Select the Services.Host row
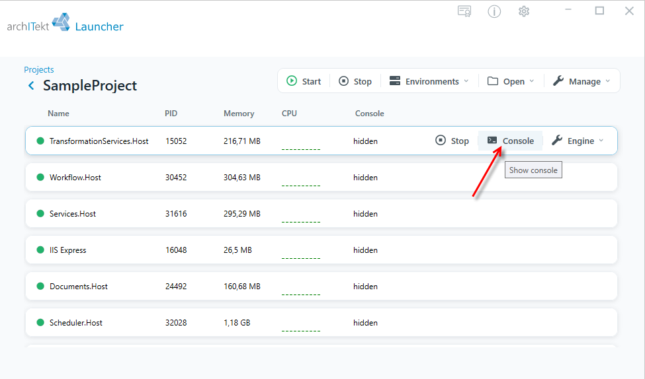 pos(322,213)
